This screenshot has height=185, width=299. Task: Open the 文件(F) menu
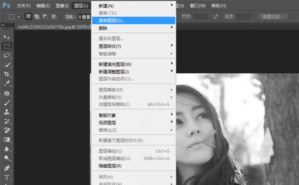24,6
